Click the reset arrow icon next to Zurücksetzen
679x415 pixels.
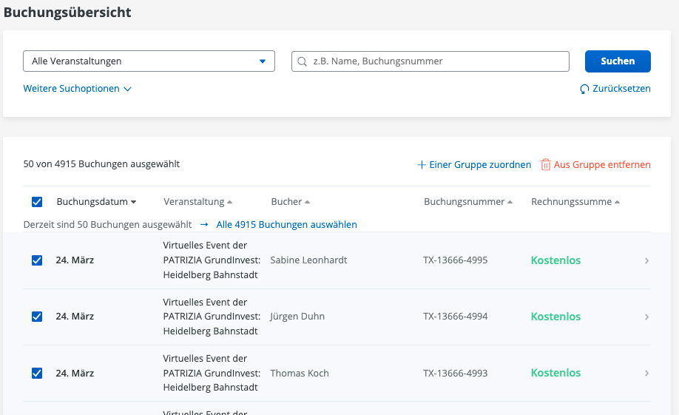click(x=585, y=89)
